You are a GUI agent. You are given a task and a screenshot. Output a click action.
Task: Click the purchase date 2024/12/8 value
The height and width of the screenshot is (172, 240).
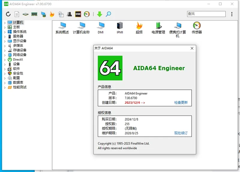[131, 119]
